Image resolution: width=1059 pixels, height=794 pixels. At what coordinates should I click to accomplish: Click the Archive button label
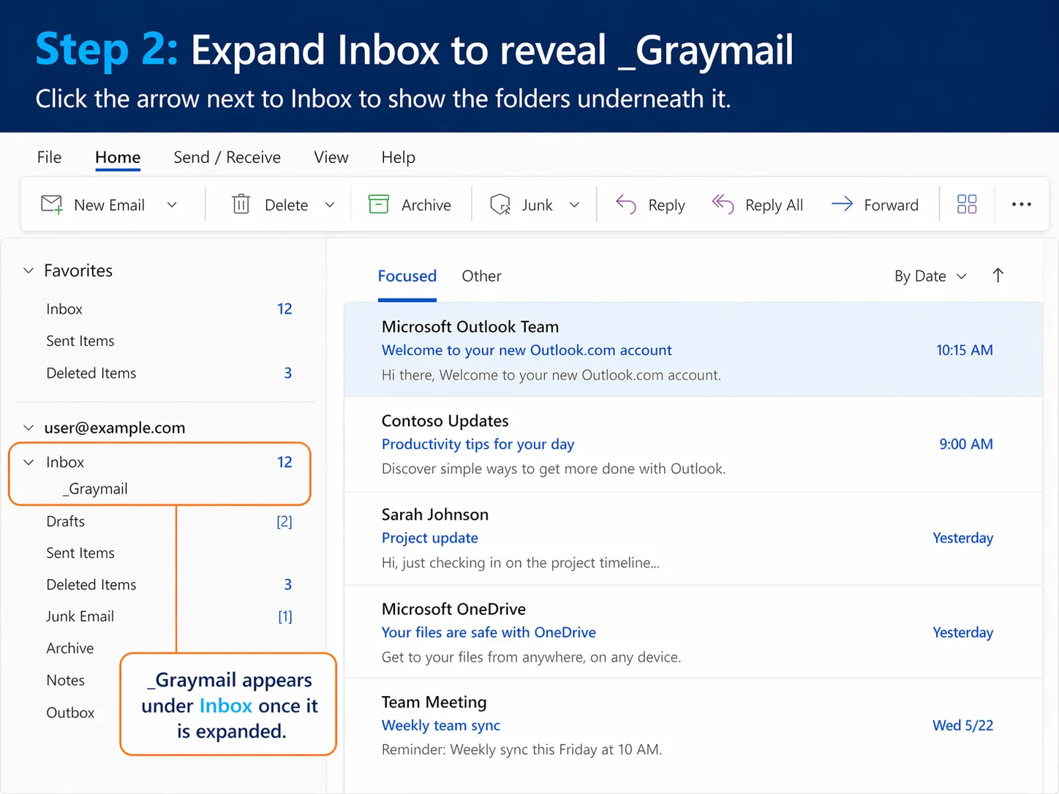point(426,205)
